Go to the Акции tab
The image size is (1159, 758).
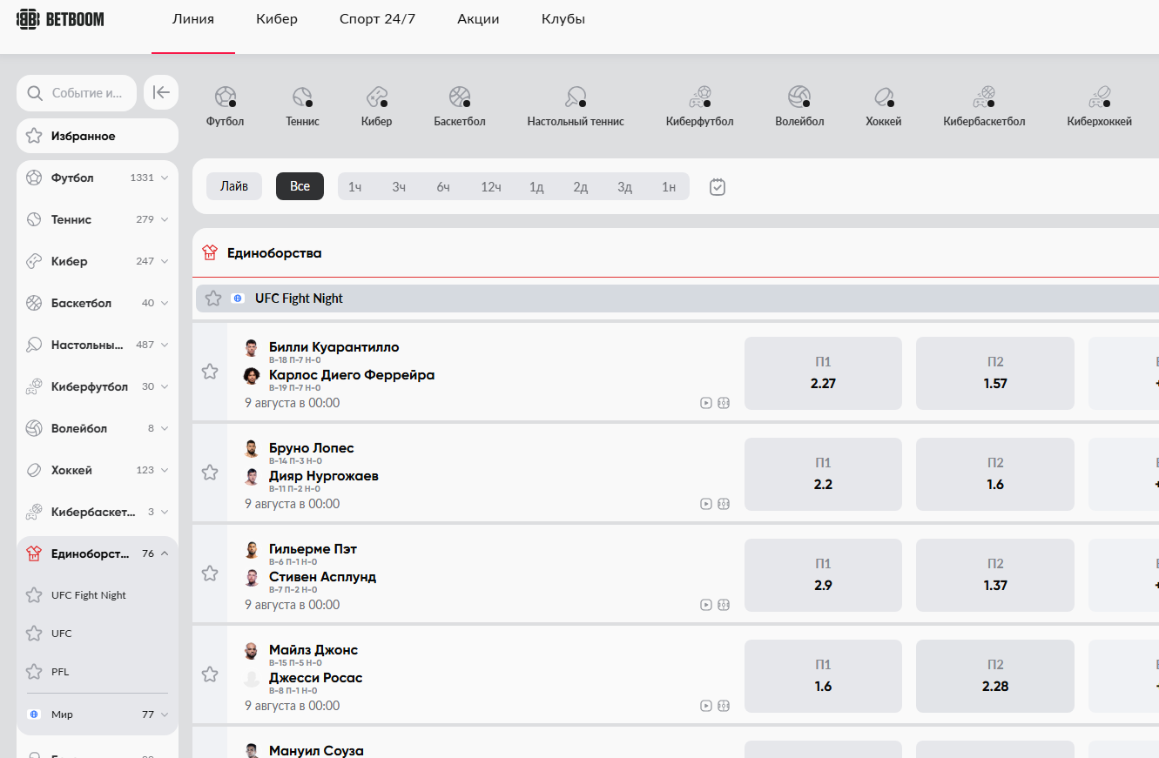tap(478, 19)
